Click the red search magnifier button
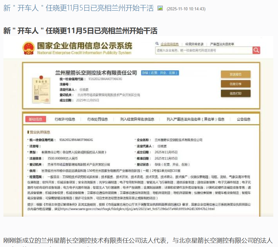The image size is (278, 247). pos(256,50)
